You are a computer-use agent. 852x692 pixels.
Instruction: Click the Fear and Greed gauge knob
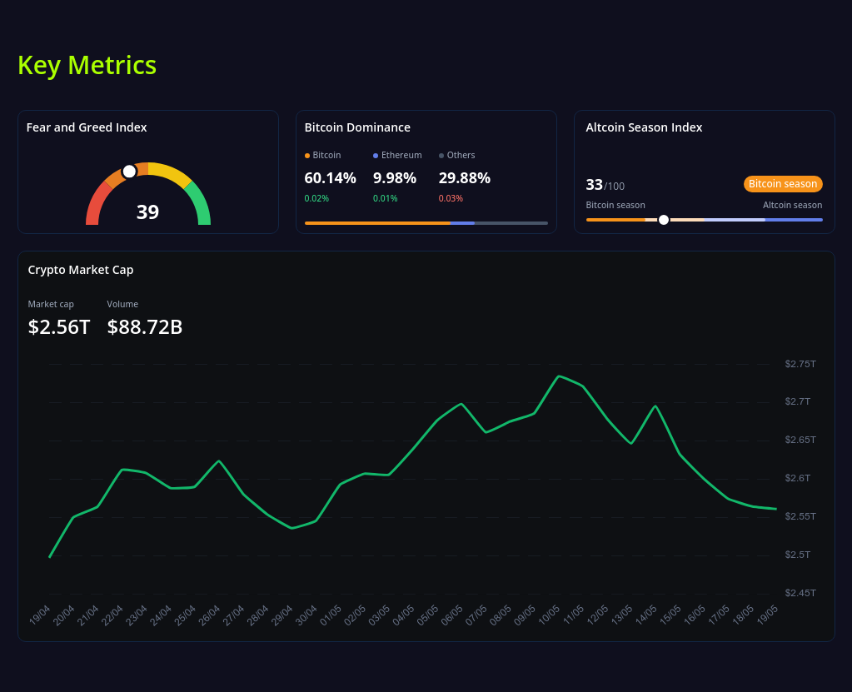129,172
